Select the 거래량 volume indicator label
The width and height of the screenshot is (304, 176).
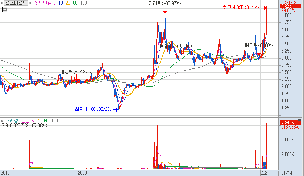12,121
